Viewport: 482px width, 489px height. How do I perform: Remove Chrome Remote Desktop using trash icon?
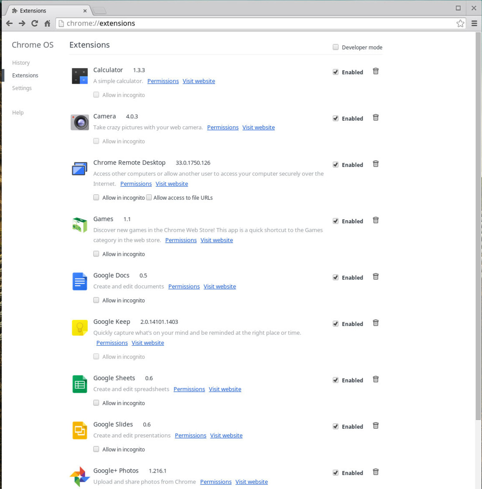376,164
